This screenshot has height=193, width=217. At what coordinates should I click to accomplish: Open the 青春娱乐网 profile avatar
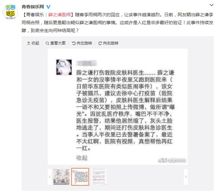pyautogui.click(x=10, y=12)
